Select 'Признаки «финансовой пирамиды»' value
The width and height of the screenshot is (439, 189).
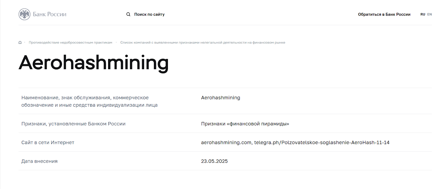tap(245, 124)
